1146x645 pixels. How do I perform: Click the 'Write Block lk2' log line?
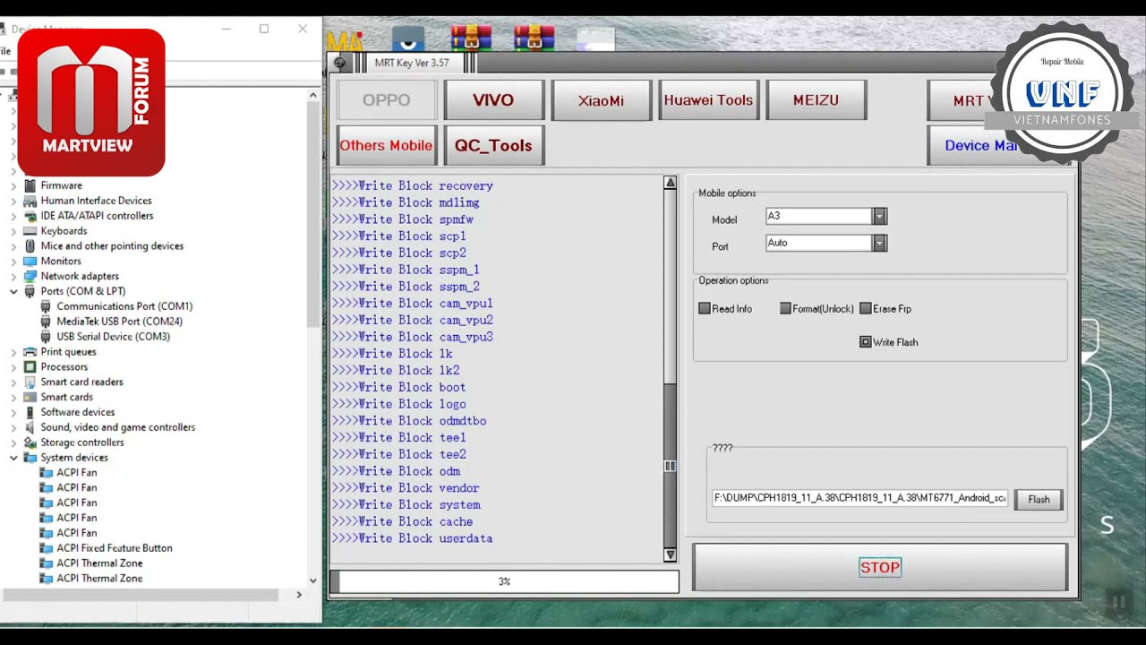tap(396, 371)
